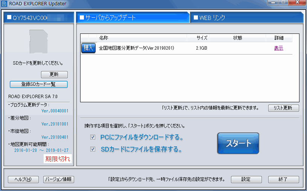Click the 名称 column header

point(142,38)
